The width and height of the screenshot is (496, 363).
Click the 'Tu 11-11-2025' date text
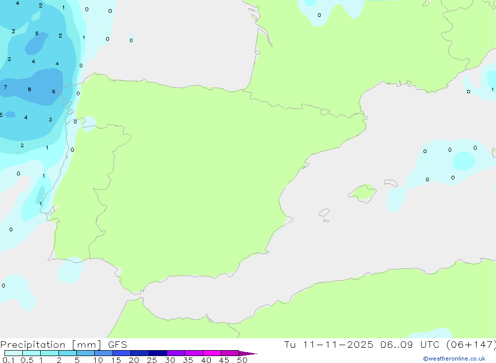coord(328,345)
